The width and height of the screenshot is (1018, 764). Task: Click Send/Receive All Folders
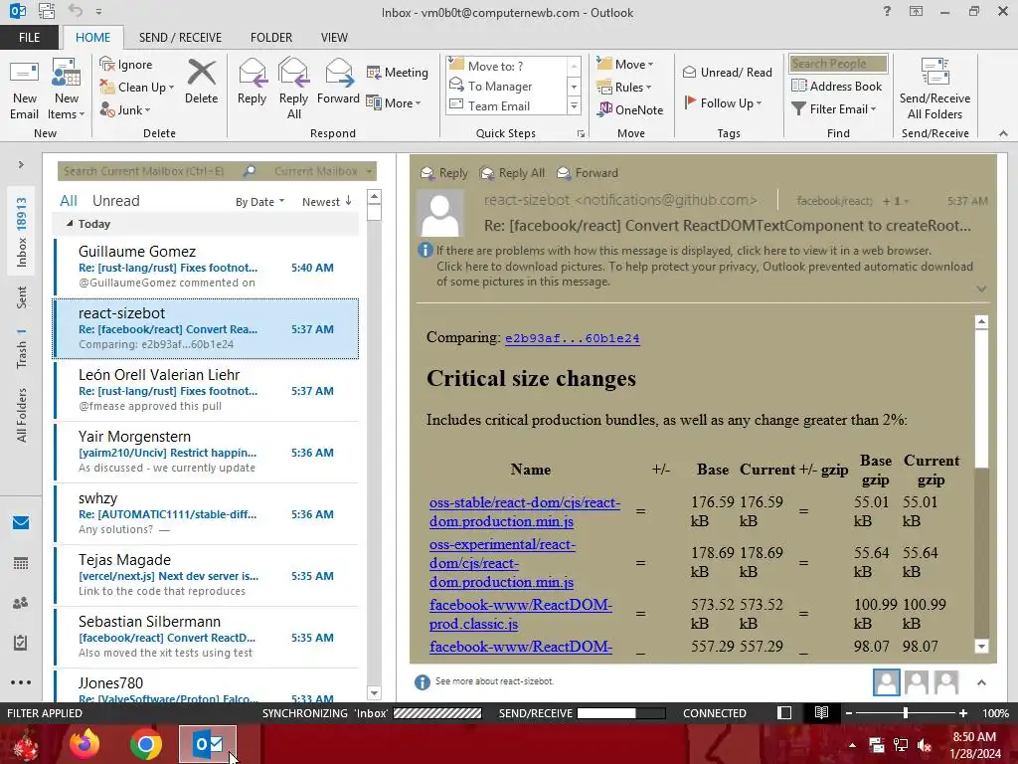coord(934,89)
